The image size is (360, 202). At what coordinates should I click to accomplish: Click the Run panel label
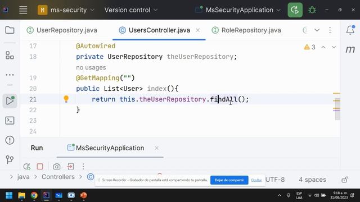pos(37,148)
